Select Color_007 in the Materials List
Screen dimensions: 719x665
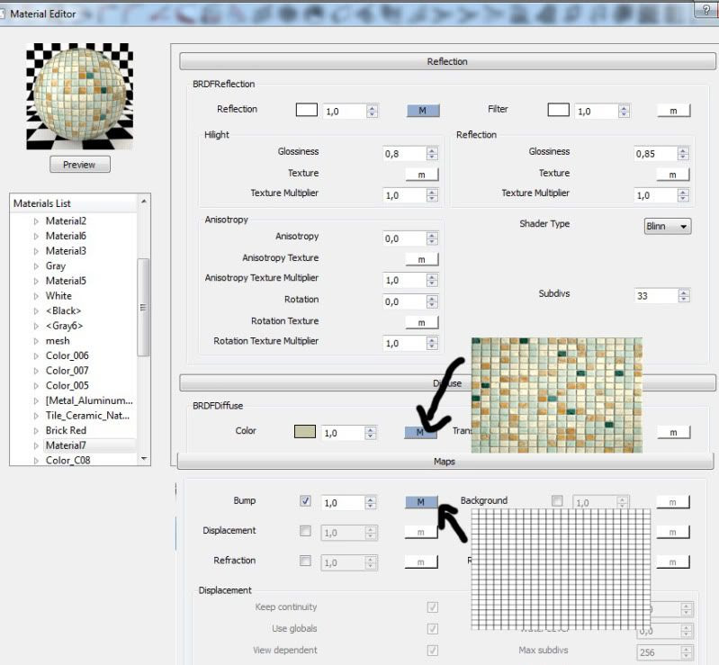tap(67, 371)
